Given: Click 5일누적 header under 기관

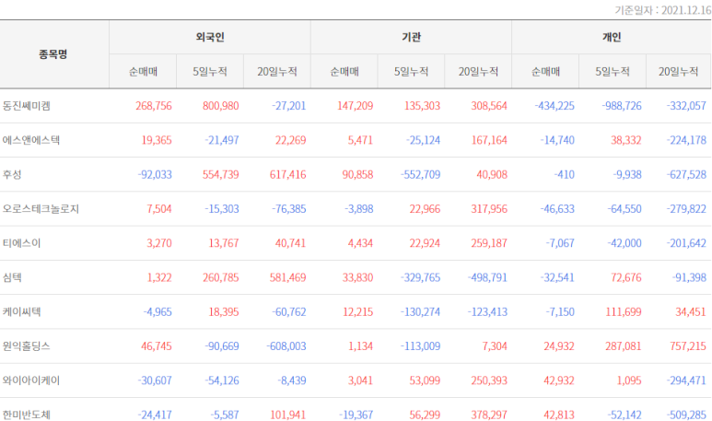Looking at the screenshot, I should coord(411,71).
